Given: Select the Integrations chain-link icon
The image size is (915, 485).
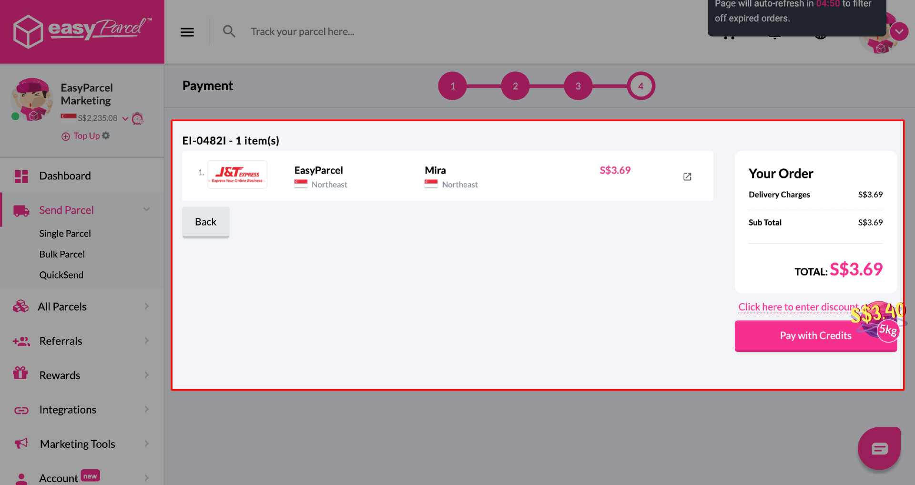Looking at the screenshot, I should 21,409.
